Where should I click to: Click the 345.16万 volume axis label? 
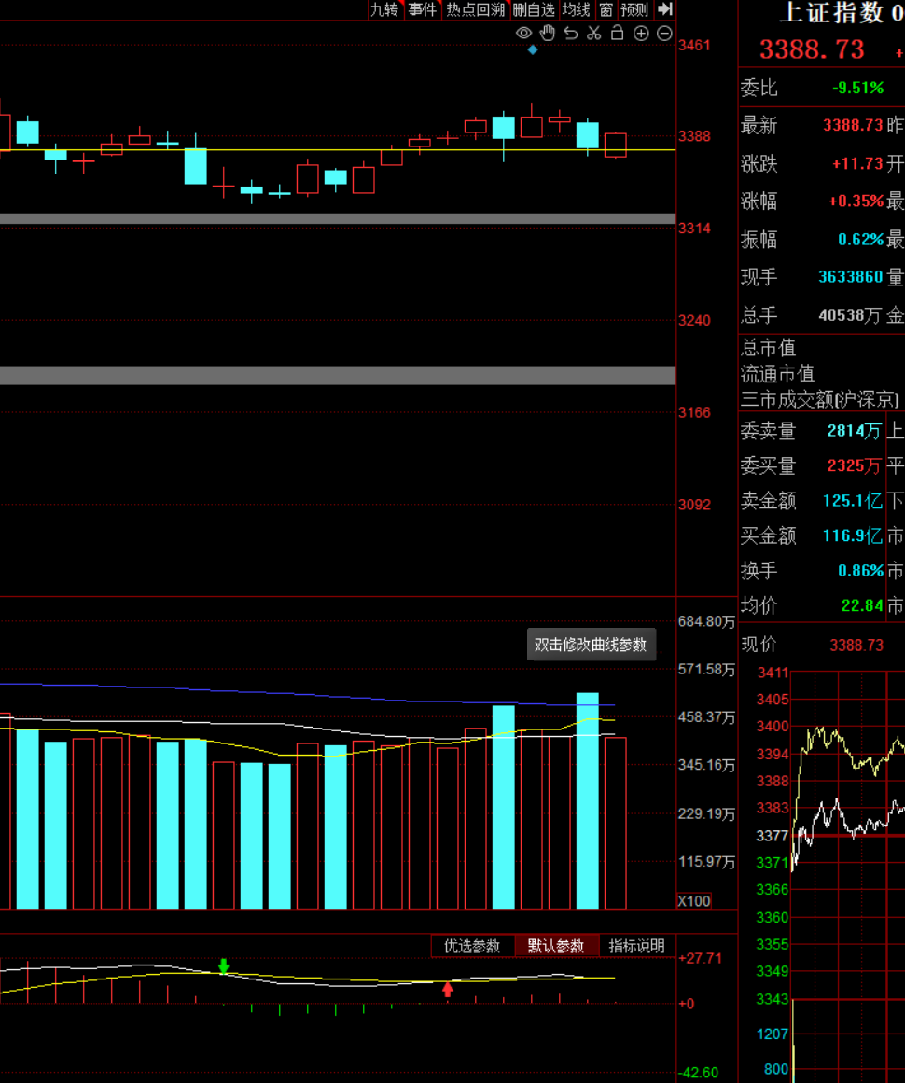(x=706, y=765)
